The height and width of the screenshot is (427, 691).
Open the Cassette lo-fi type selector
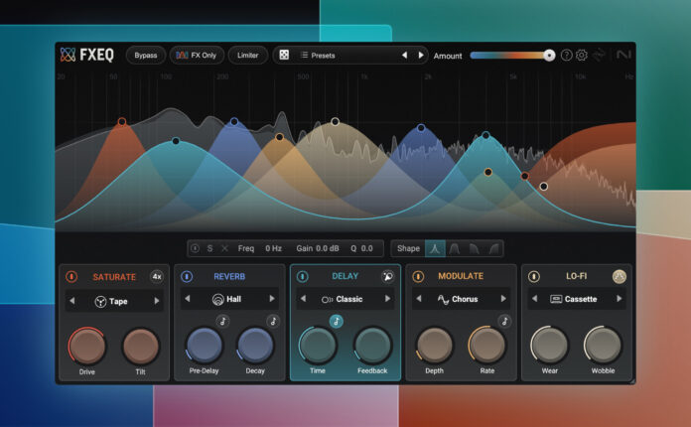point(576,298)
